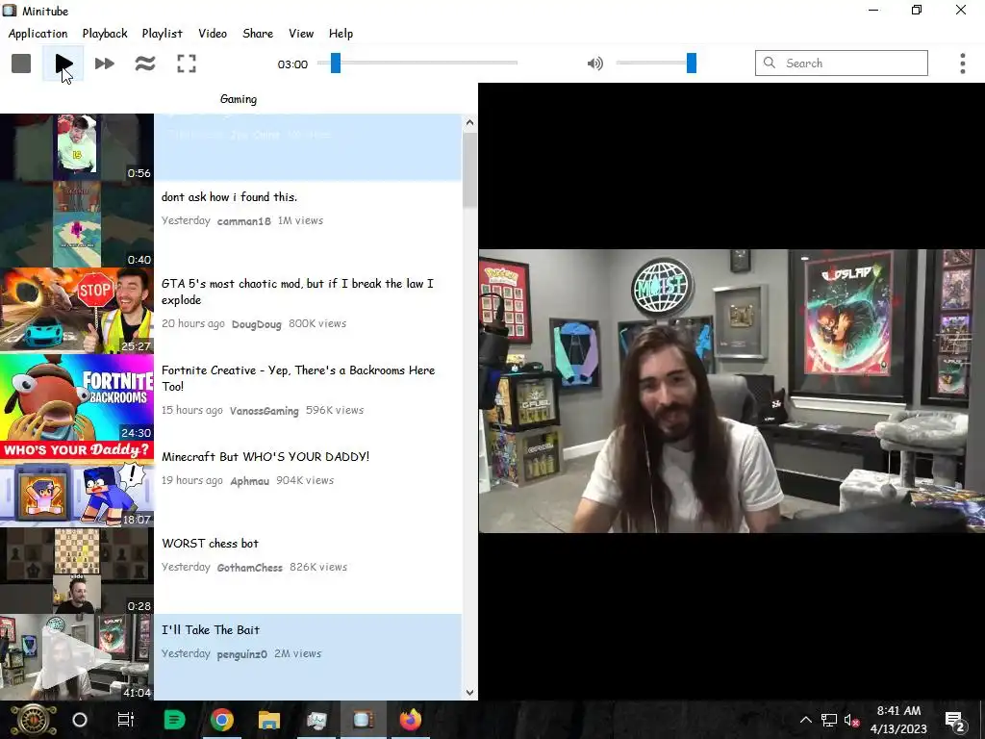Click the volume slider handle

(692, 63)
